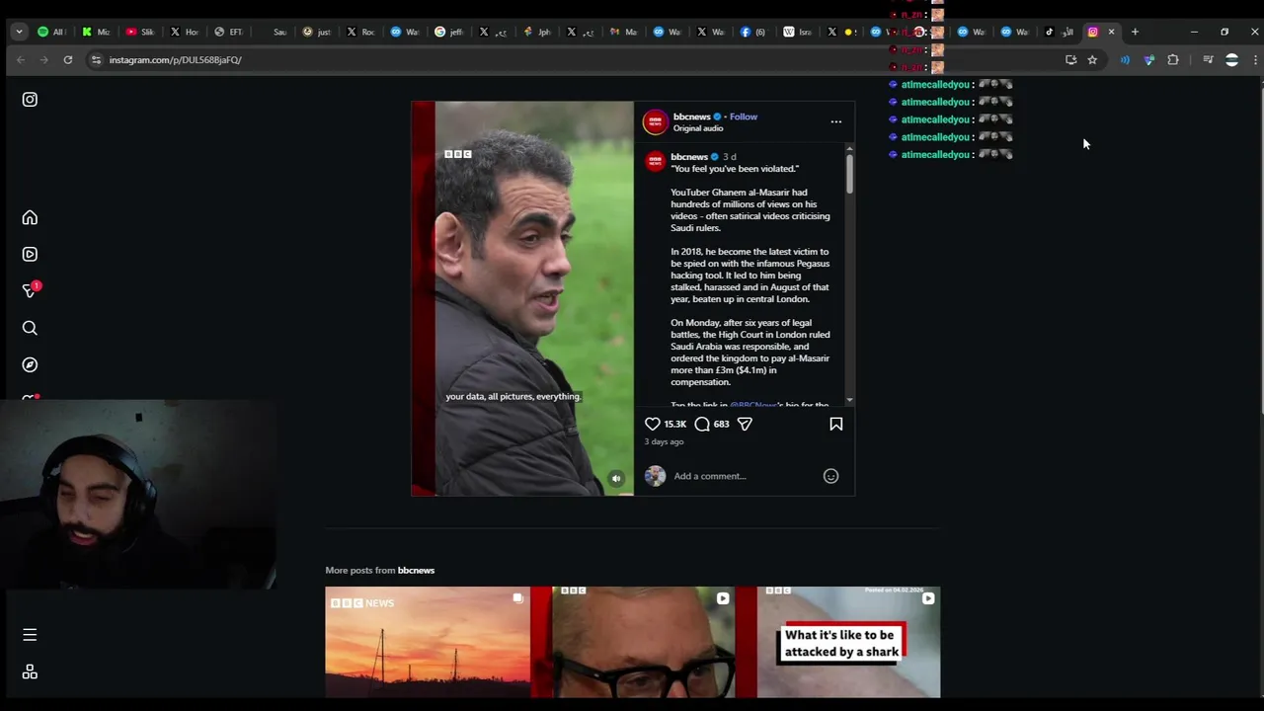The image size is (1264, 711).
Task: Click the bbcnews profile picture in post header
Action: coord(655,121)
